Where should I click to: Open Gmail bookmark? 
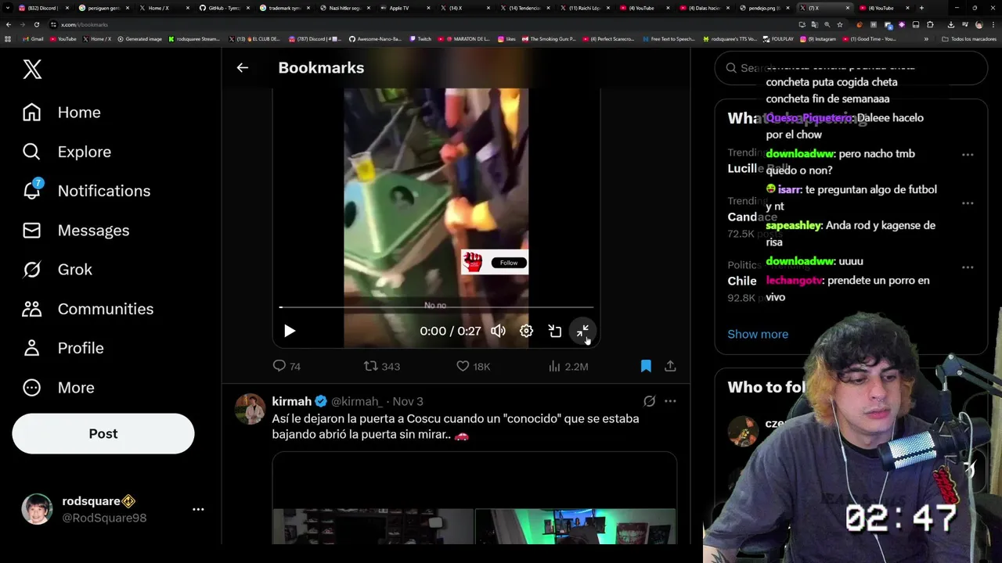pos(33,38)
